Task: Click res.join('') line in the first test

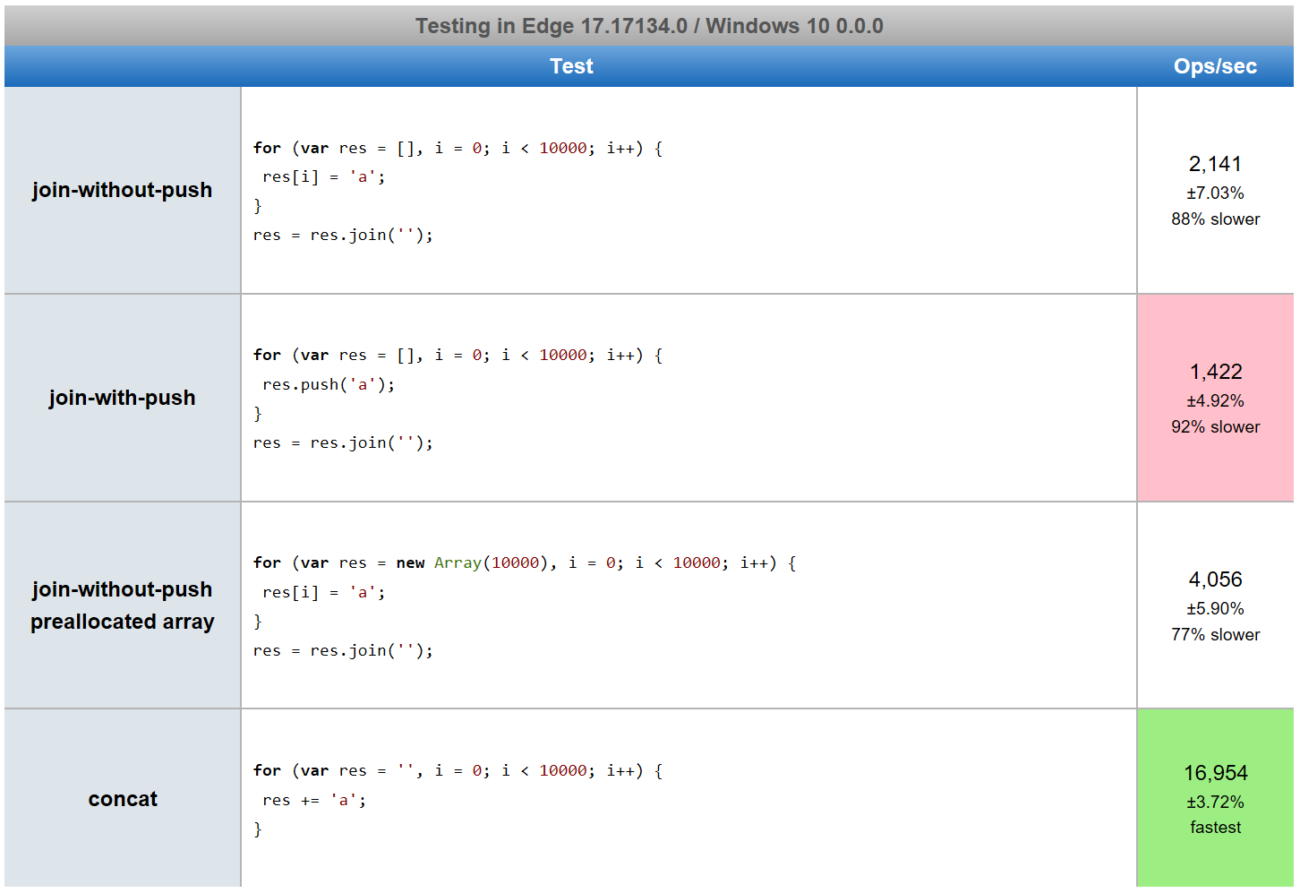Action: [343, 235]
